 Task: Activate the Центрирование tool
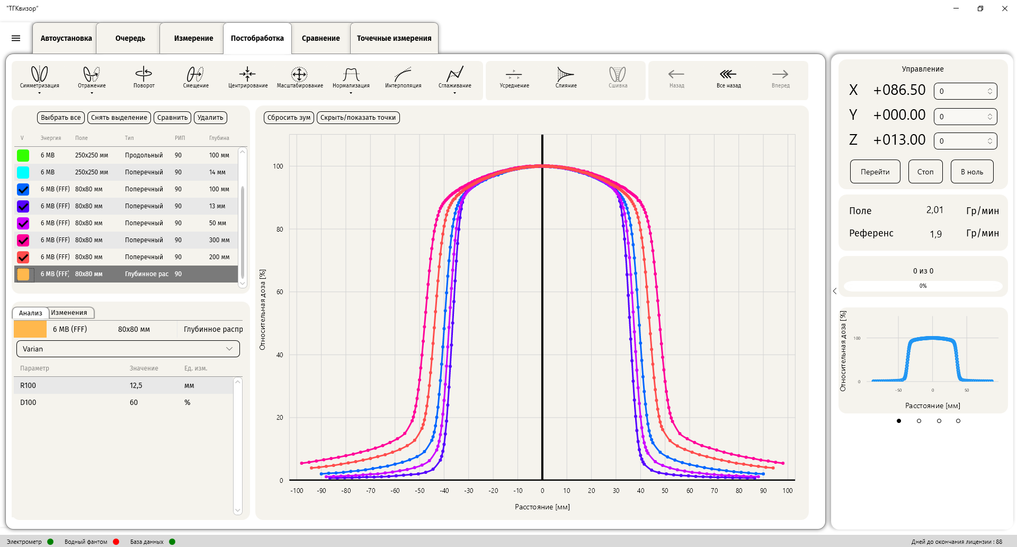[247, 74]
